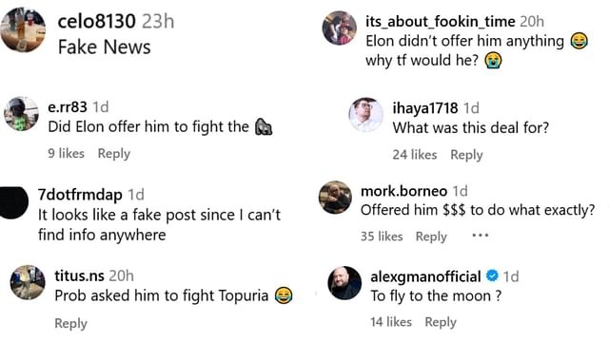Open titus.ns profile avatar
The image size is (609, 342).
pyautogui.click(x=28, y=282)
